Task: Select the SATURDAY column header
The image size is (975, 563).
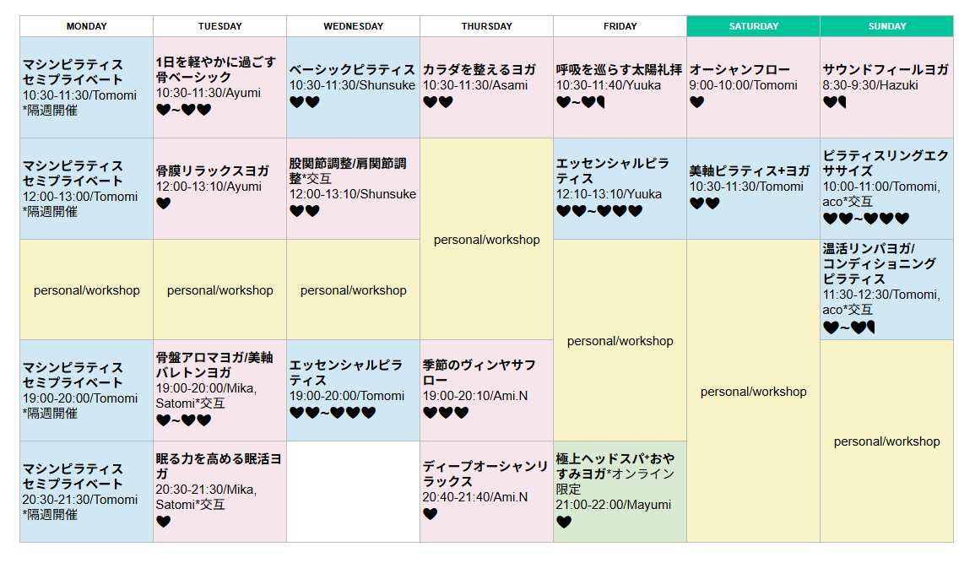Action: (x=754, y=26)
